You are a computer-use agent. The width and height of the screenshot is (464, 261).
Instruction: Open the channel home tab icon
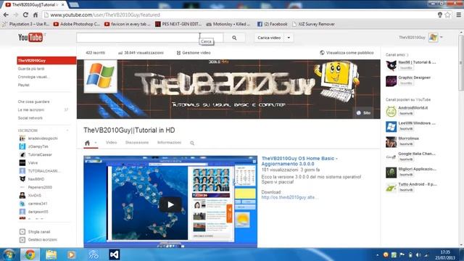[87, 143]
